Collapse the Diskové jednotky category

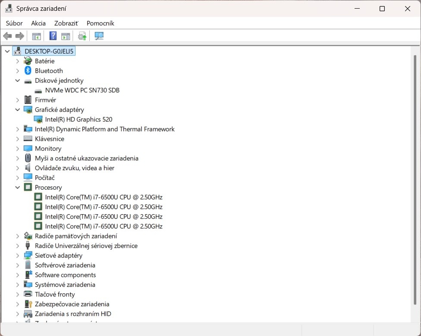point(18,81)
